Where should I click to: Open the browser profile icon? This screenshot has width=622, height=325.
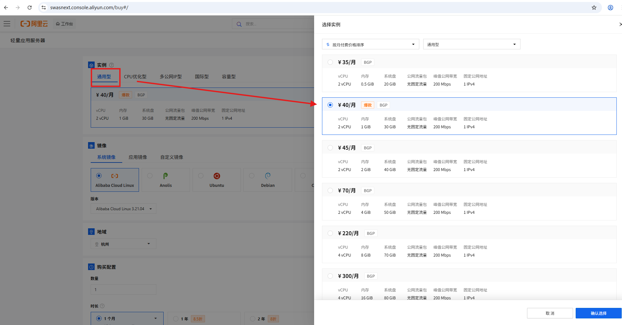[610, 8]
